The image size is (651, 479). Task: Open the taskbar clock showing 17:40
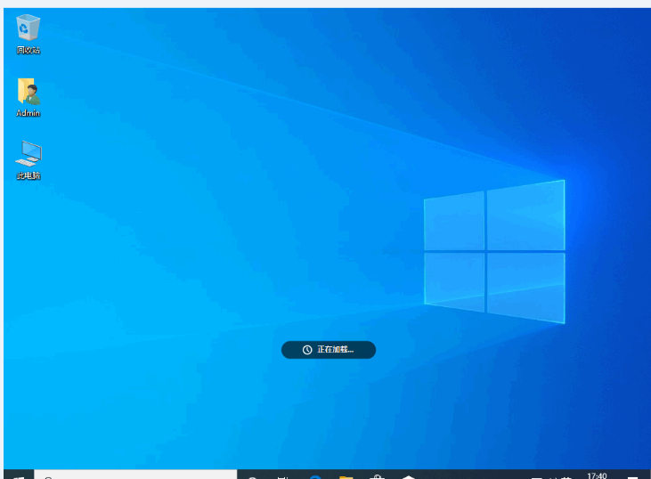(x=597, y=475)
